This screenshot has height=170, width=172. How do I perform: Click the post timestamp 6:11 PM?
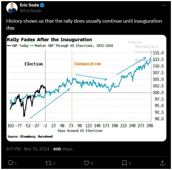pos(13,149)
